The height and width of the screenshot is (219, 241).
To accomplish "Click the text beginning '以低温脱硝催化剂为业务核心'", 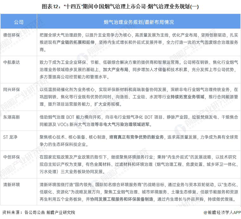I will pyautogui.click(x=139, y=97).
